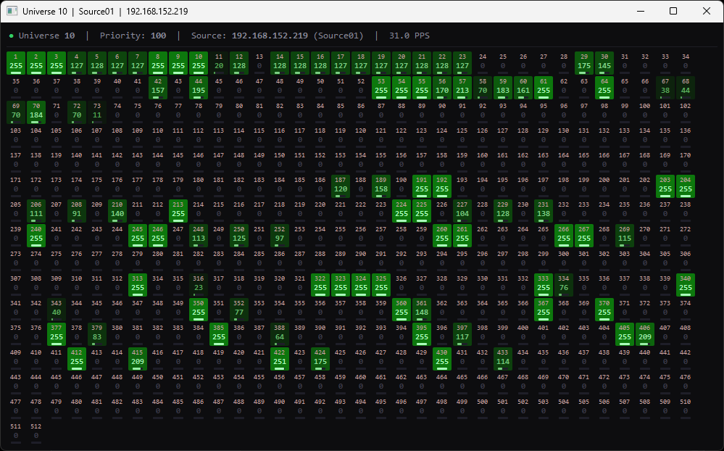The image size is (724, 451).
Task: Select the last channel, 512
Action: pos(36,433)
